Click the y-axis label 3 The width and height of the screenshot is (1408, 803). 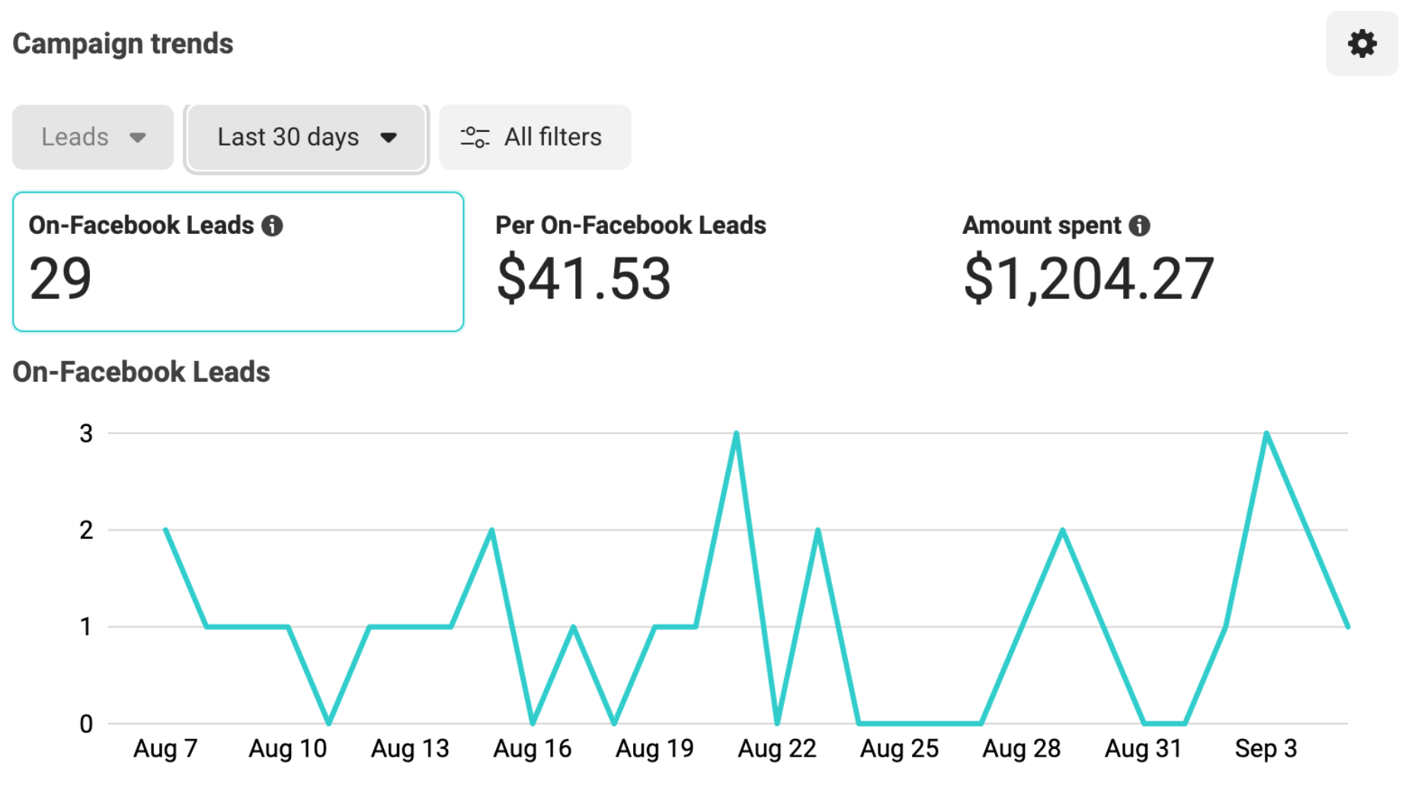86,433
